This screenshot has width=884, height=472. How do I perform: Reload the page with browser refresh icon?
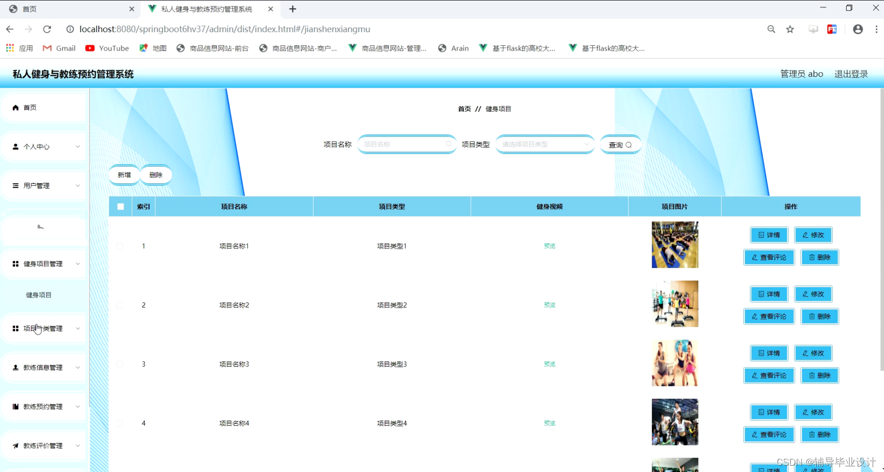(47, 29)
